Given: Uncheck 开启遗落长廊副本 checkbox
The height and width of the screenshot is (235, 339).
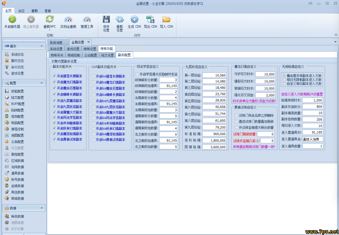Looking at the screenshot, I should (54, 76).
